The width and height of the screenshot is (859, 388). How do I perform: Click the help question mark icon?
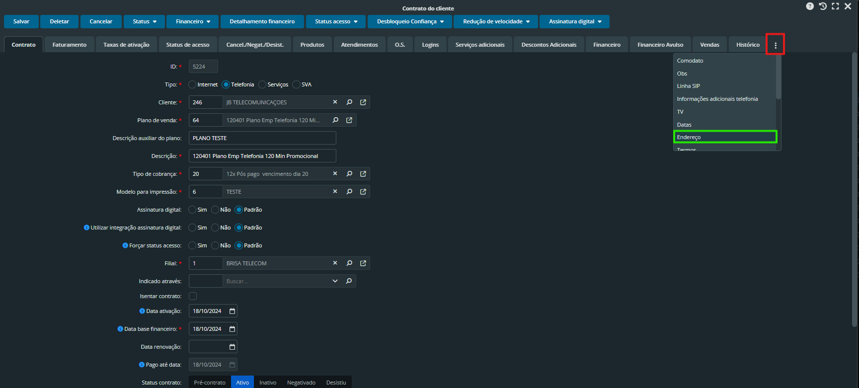pyautogui.click(x=810, y=6)
